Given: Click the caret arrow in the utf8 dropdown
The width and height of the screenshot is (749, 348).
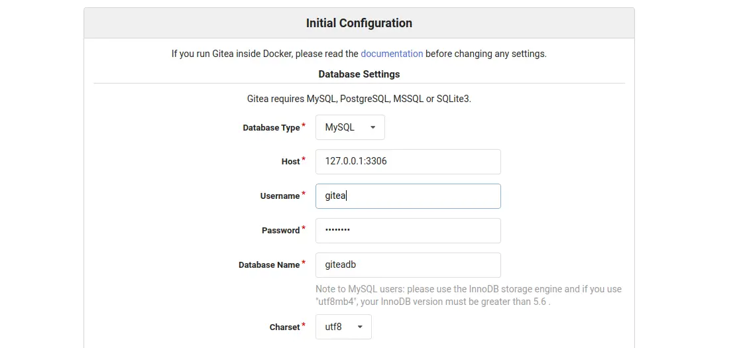Looking at the screenshot, I should (360, 327).
